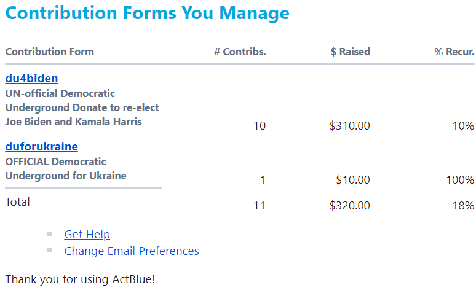Click the Get Help link
The width and height of the screenshot is (476, 293).
(87, 234)
